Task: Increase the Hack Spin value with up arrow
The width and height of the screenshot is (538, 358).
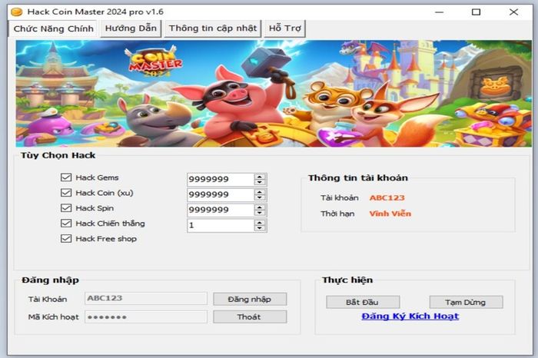Action: (260, 207)
